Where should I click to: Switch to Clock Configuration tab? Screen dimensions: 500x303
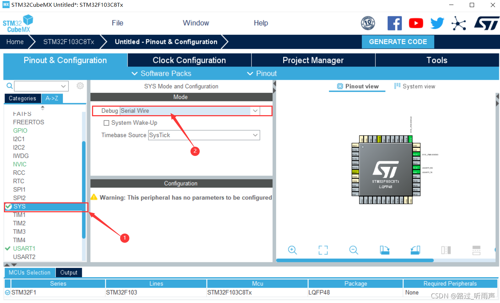point(189,60)
